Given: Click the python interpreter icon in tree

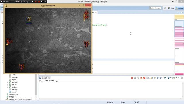Looking at the screenshot, I should (x=7, y=99).
